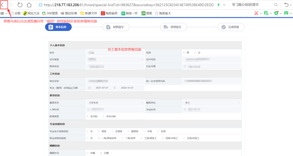Click the game controller icon in toolbar
The height and width of the screenshot is (156, 293).
(x=286, y=13)
